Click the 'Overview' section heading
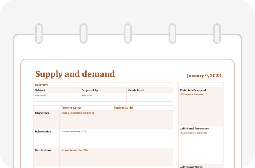The height and width of the screenshot is (168, 255). point(41,85)
